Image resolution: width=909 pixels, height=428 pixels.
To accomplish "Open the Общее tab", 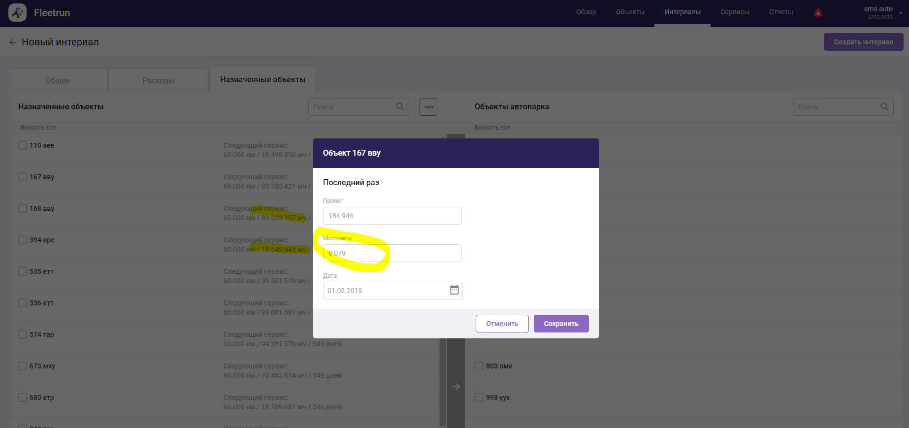I will coord(58,80).
